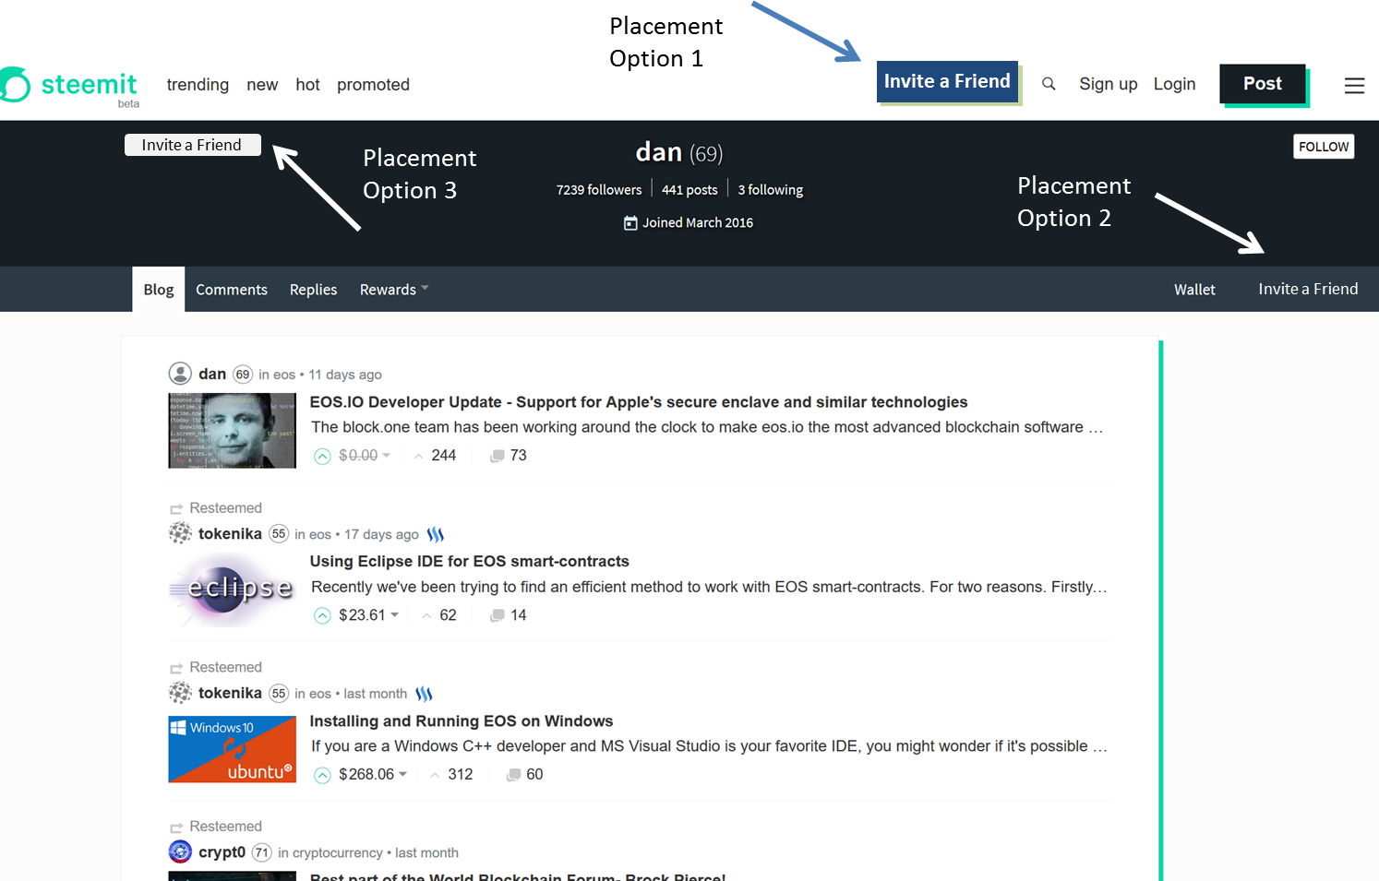Click the Login link
The image size is (1379, 881).
[x=1174, y=84]
